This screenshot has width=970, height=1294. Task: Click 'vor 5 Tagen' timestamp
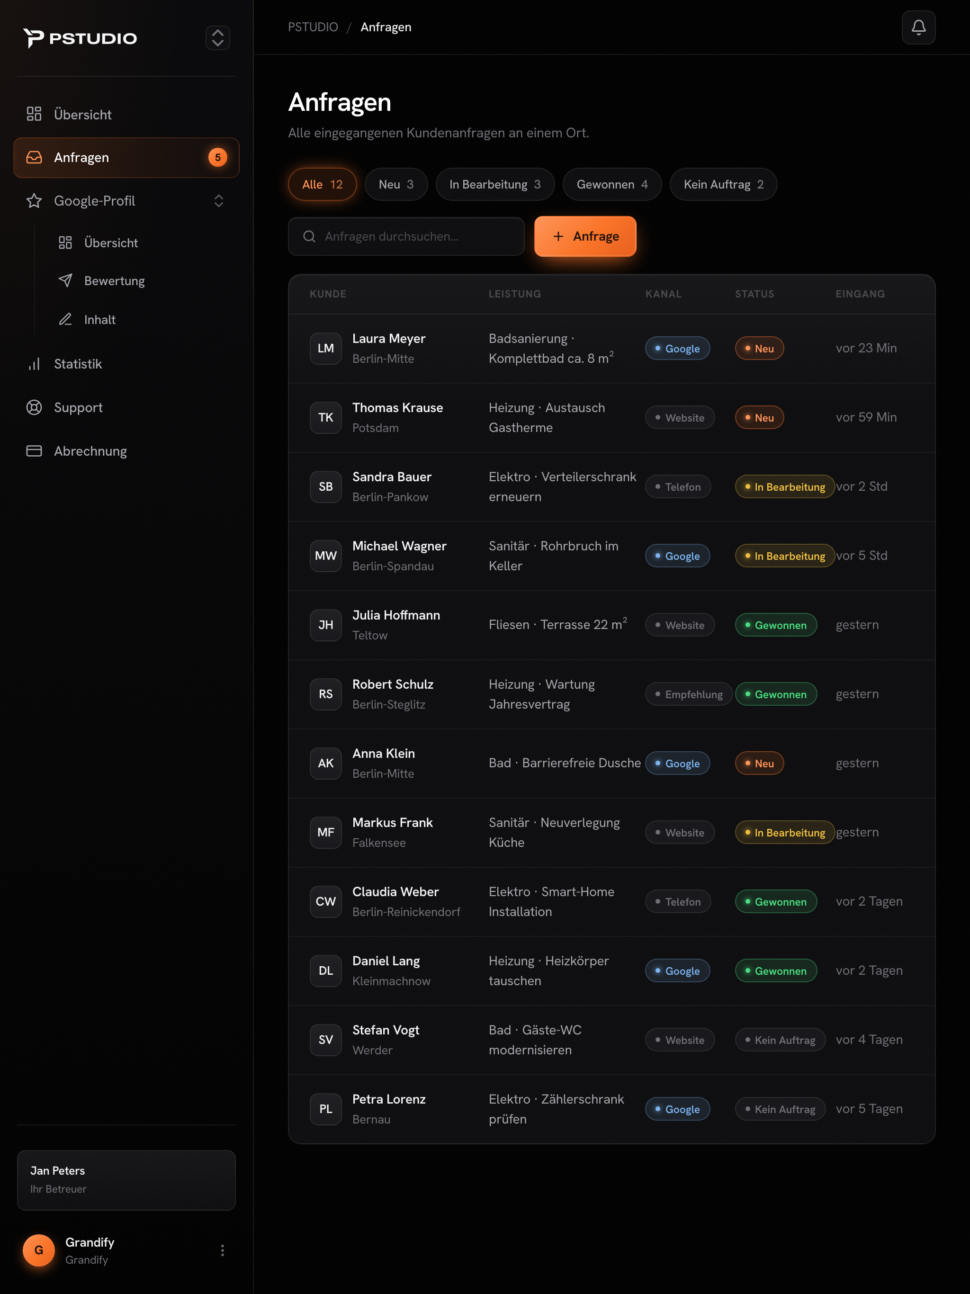pyautogui.click(x=869, y=1108)
